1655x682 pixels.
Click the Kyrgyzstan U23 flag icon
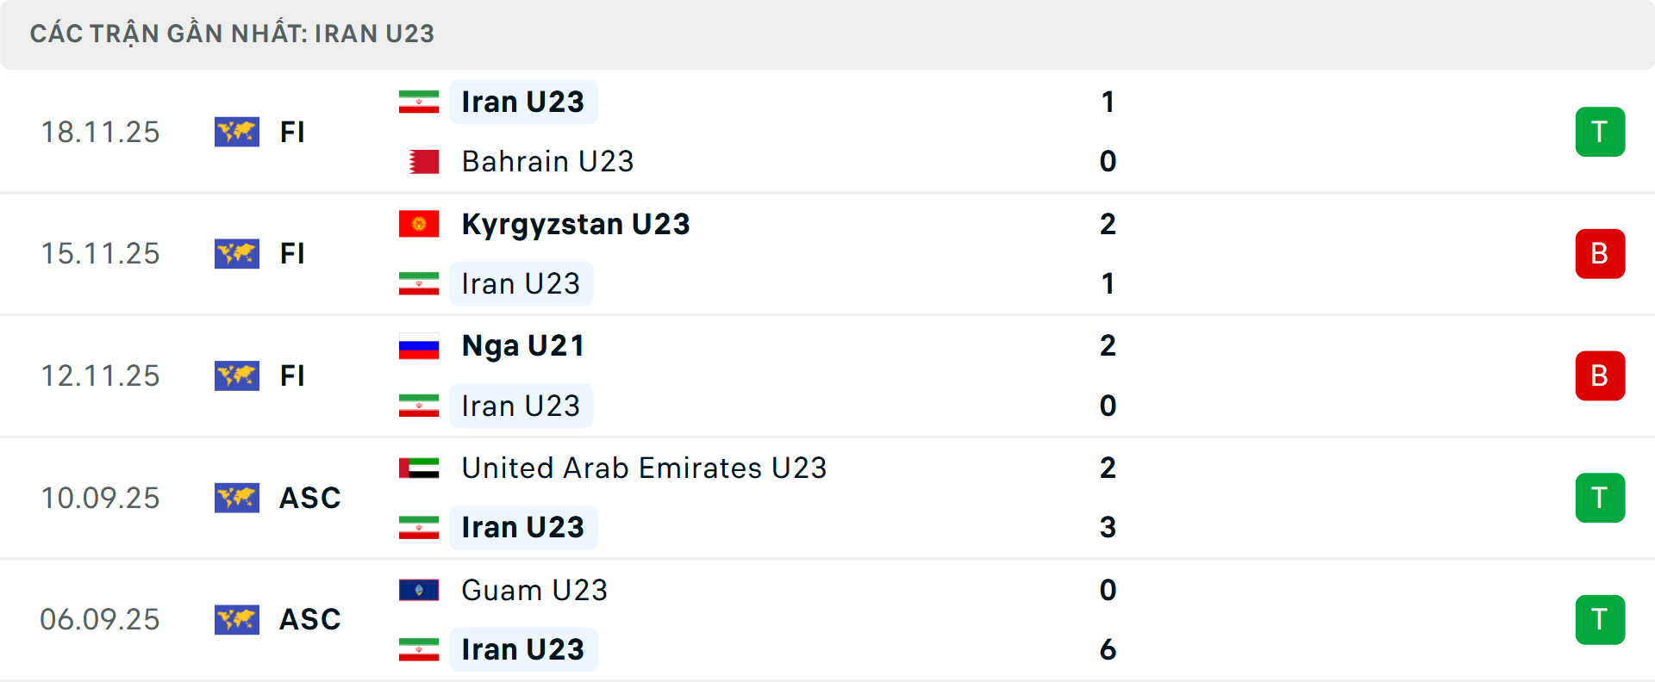419,224
